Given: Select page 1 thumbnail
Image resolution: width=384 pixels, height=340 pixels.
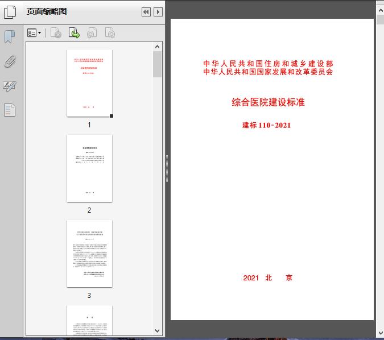Looking at the screenshot, I should pos(90,83).
